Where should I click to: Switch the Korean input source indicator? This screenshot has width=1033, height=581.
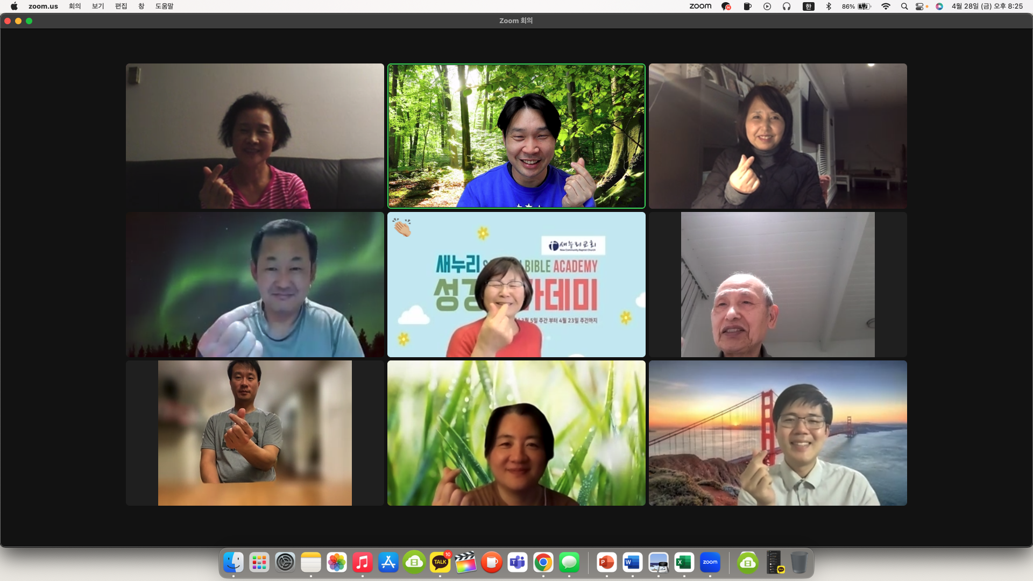(x=808, y=6)
